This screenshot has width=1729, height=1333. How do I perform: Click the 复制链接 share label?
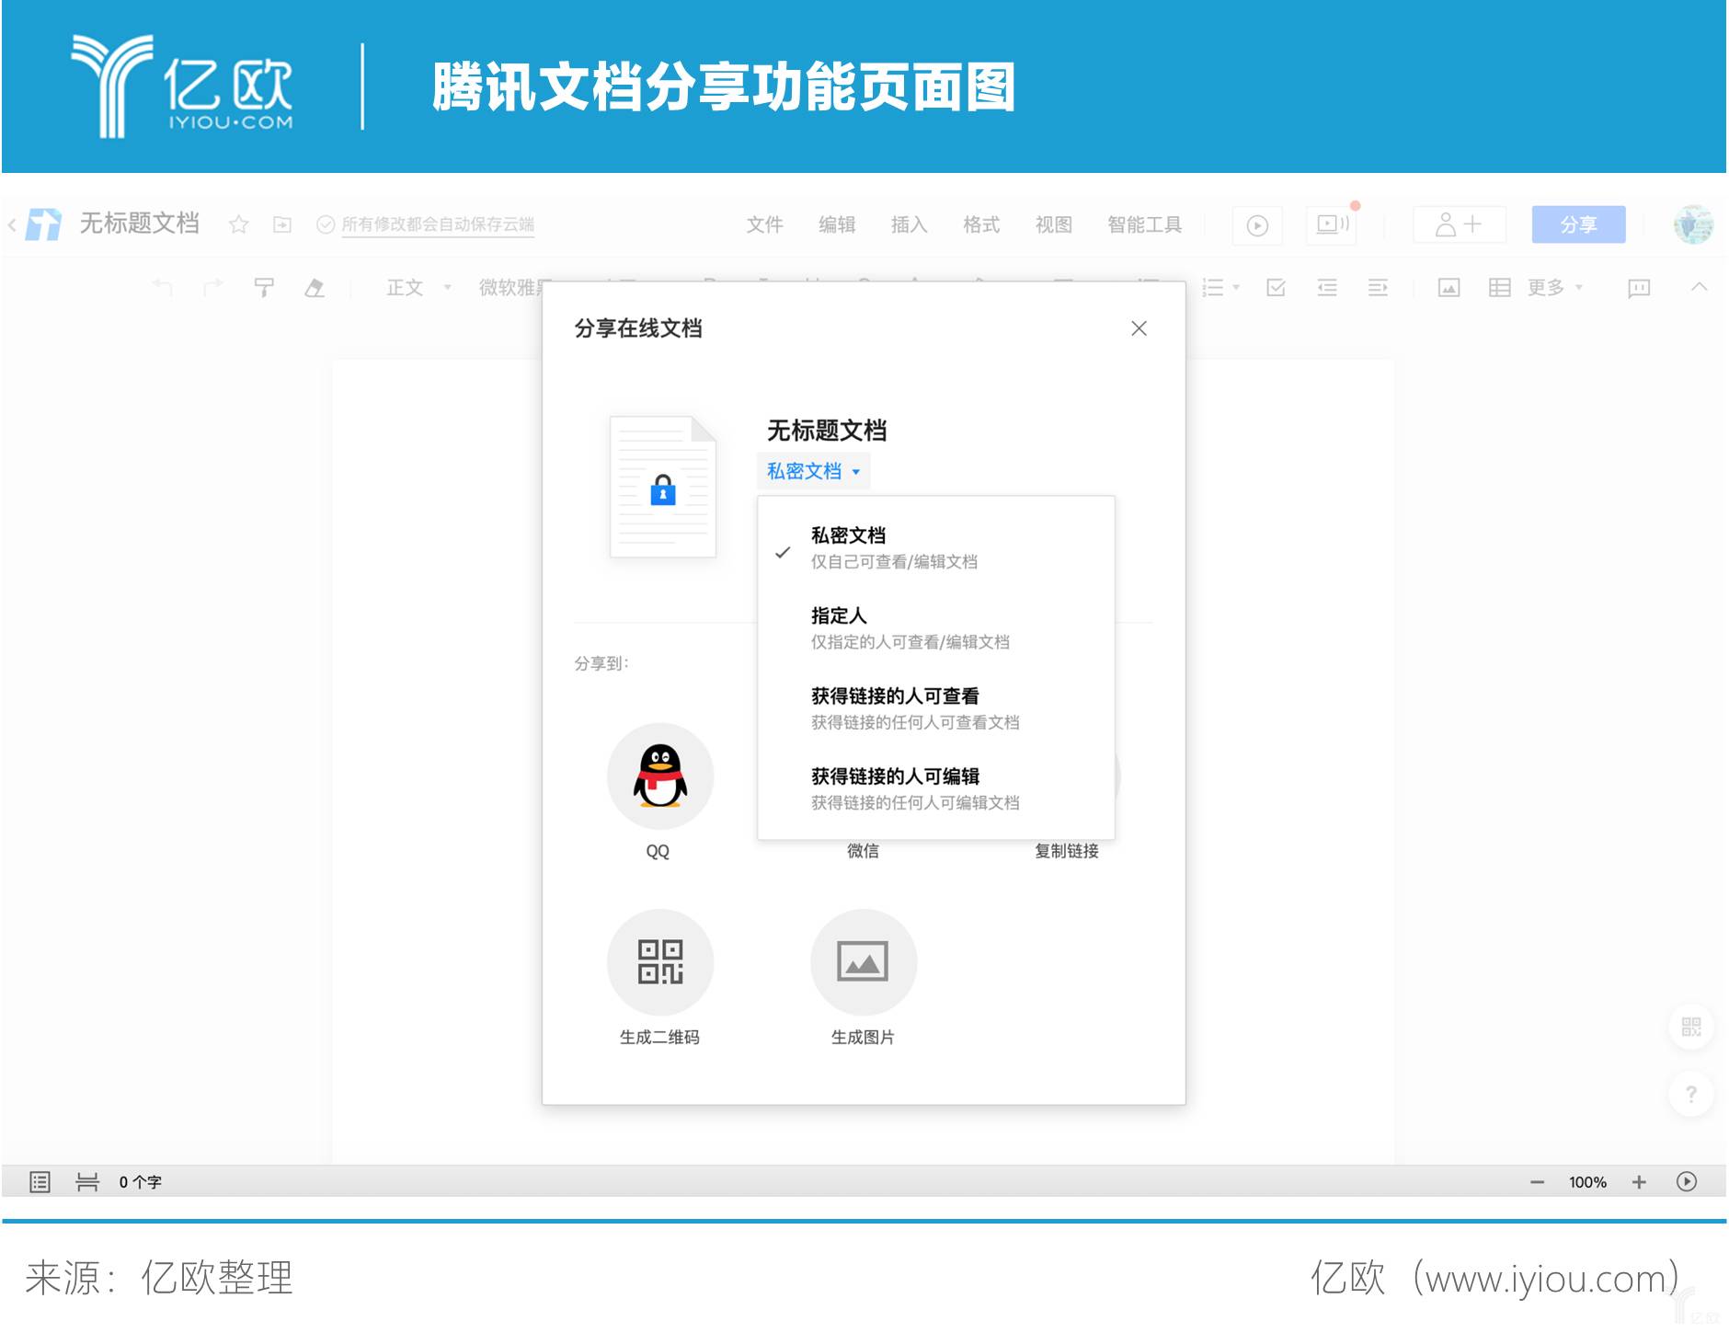(1067, 851)
